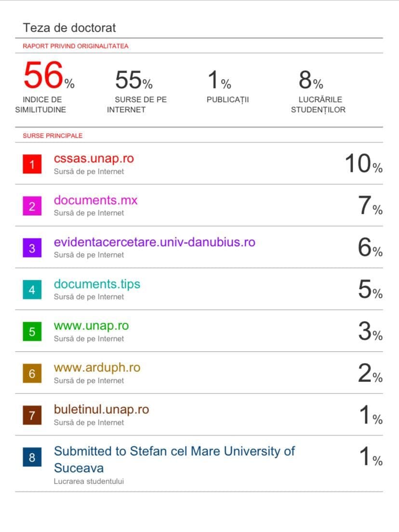Open the documents.tips source link
The width and height of the screenshot is (399, 532).
pos(97,284)
